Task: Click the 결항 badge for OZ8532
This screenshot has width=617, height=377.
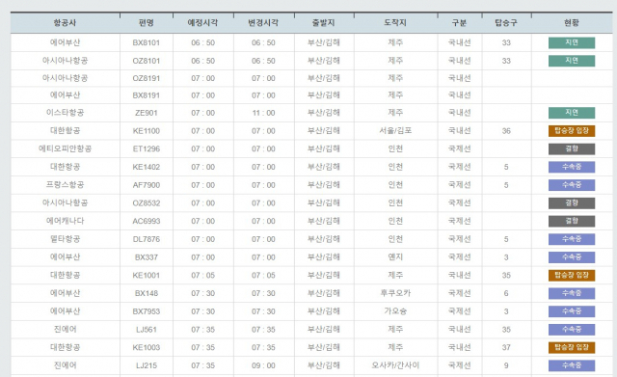Action: pyautogui.click(x=572, y=203)
